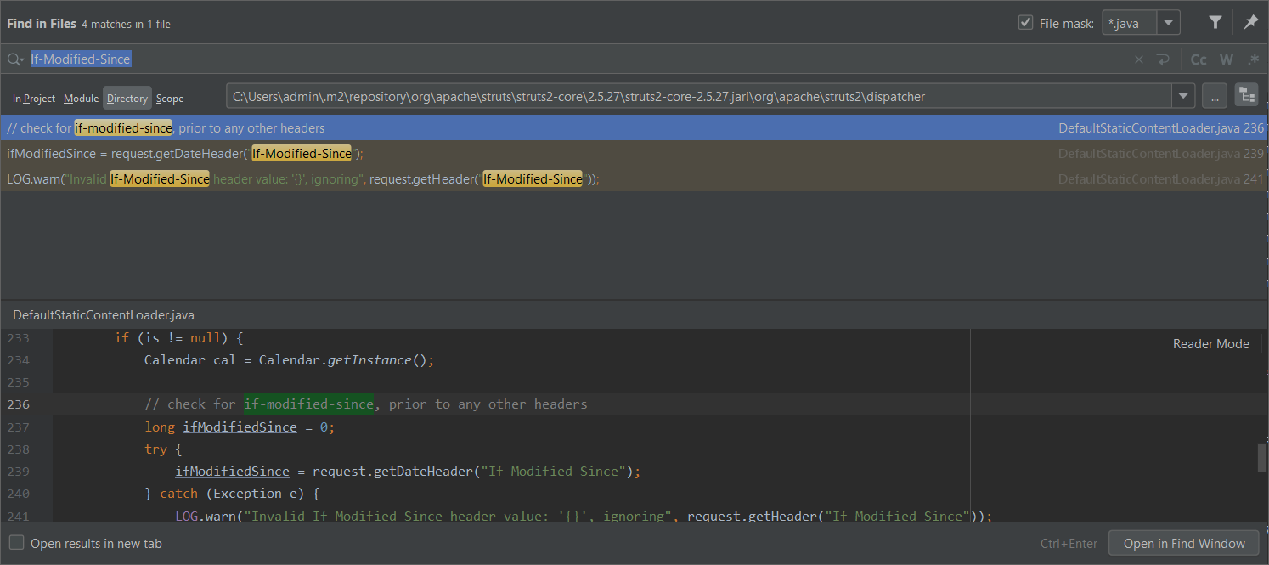1269x565 pixels.
Task: Toggle search recursively in subdirectories icon
Action: pos(1246,96)
